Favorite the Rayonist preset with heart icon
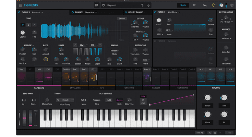252x137 pixels. coord(104,5)
